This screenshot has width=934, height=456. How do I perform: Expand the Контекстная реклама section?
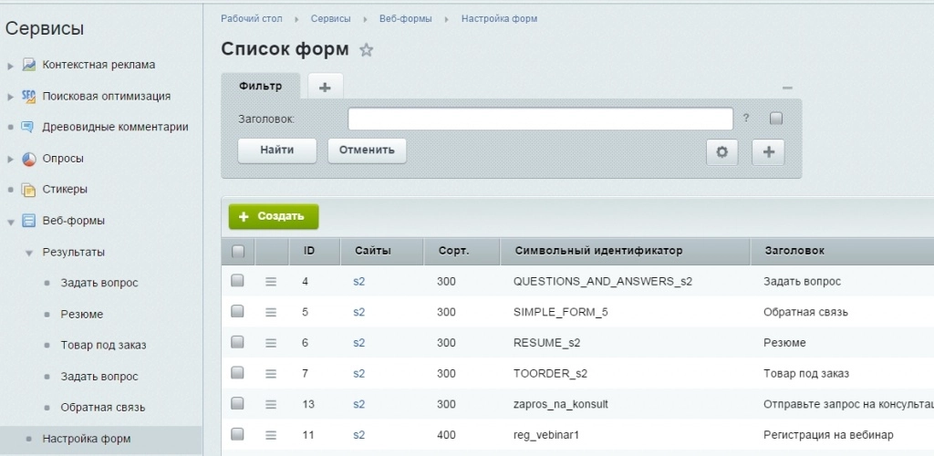tap(11, 66)
